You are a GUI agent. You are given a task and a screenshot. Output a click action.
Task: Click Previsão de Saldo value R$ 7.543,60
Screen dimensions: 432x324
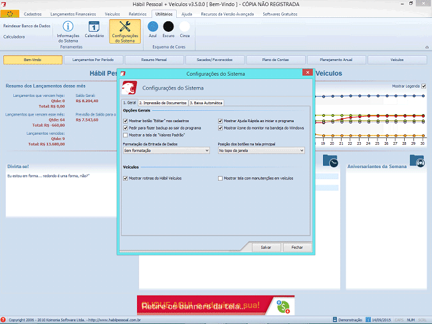(87, 120)
